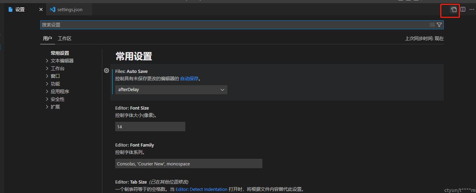Follow the Editor: Detect Indentation link

click(x=201, y=189)
